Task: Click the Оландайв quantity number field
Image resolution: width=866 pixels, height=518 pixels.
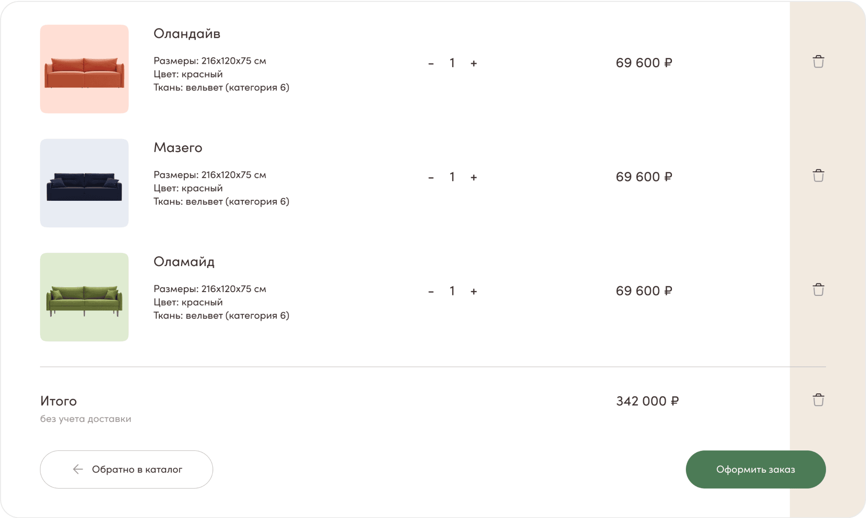Action: (452, 63)
